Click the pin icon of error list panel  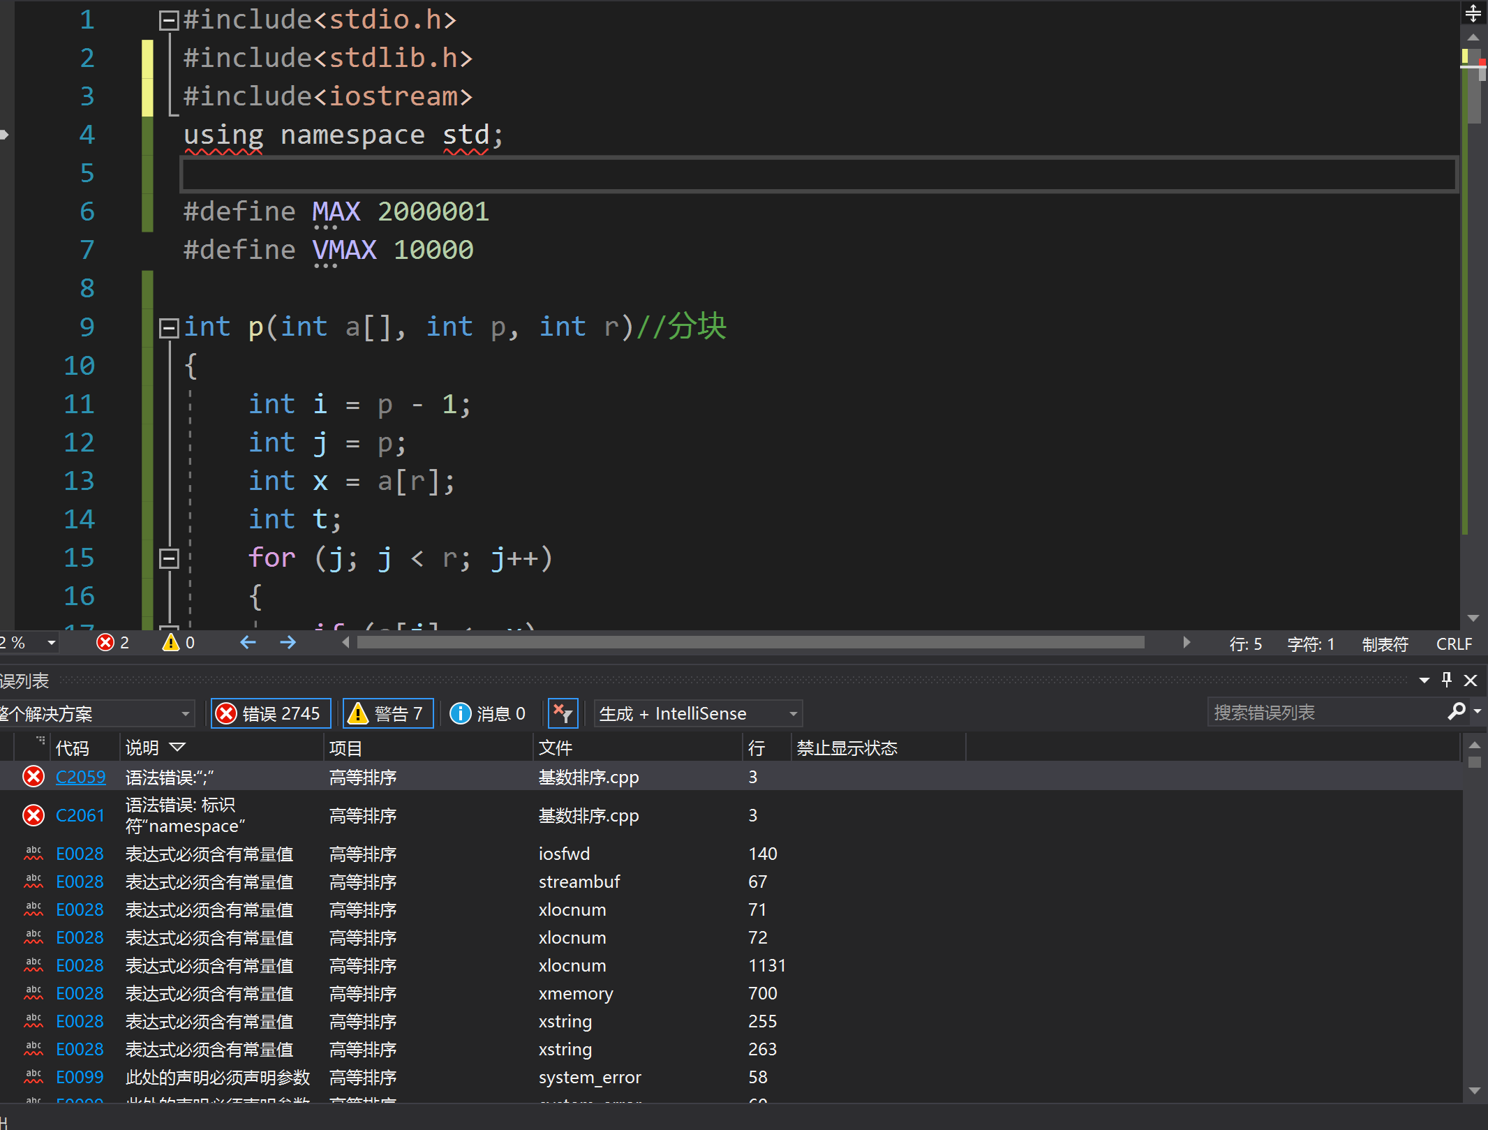click(x=1447, y=680)
